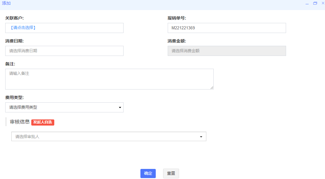
Task: Open the 消费日期 date picker field
Action: 64,51
